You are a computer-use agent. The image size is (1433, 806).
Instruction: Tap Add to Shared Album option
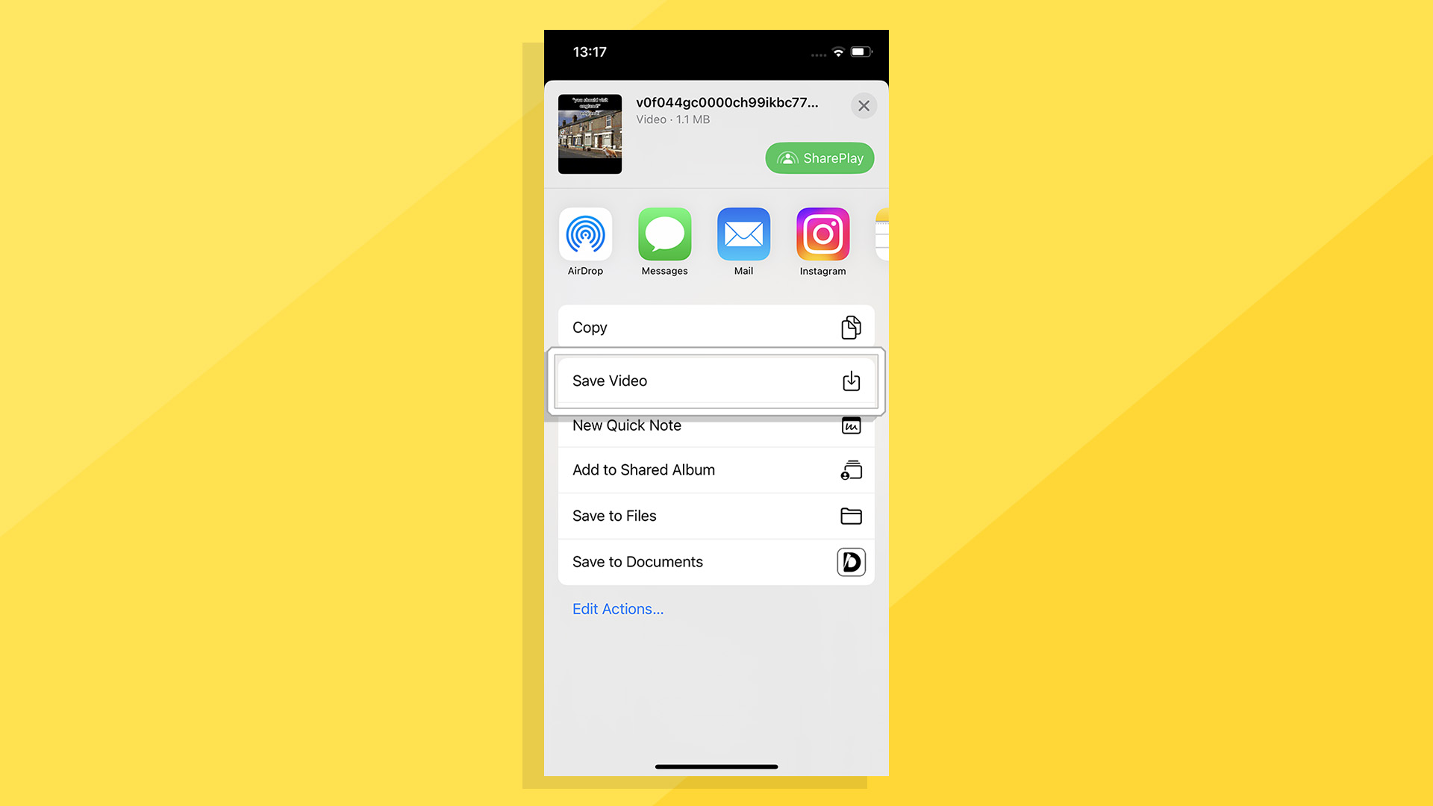[716, 470]
